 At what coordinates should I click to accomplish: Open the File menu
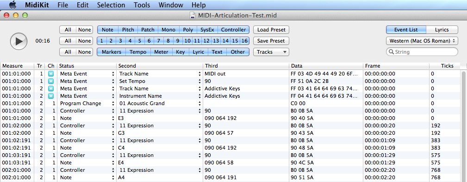tap(62, 5)
